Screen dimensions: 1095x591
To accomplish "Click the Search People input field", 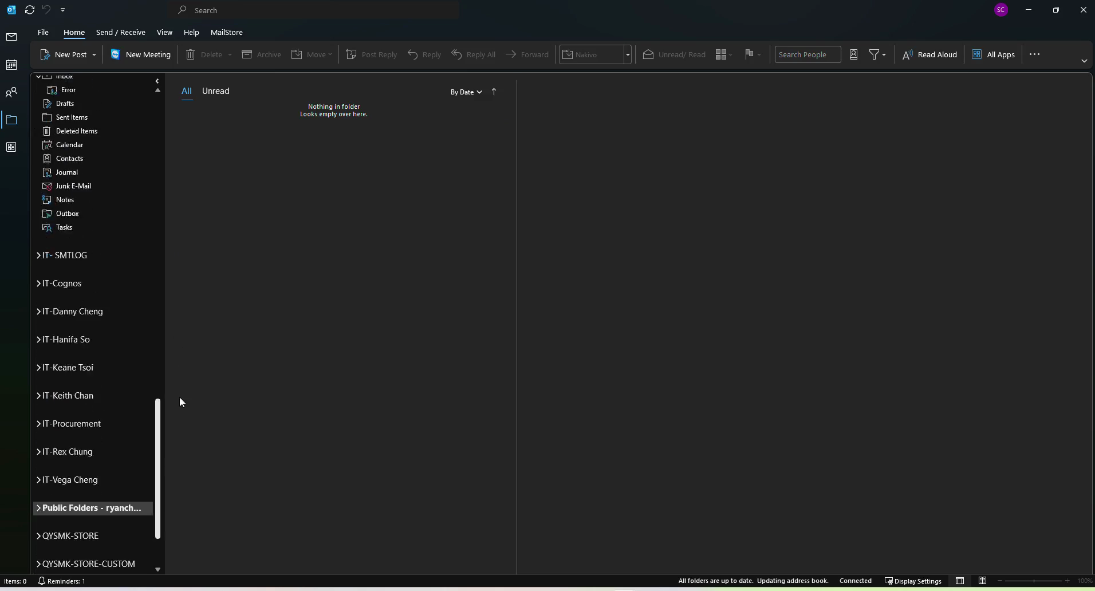I will (808, 54).
